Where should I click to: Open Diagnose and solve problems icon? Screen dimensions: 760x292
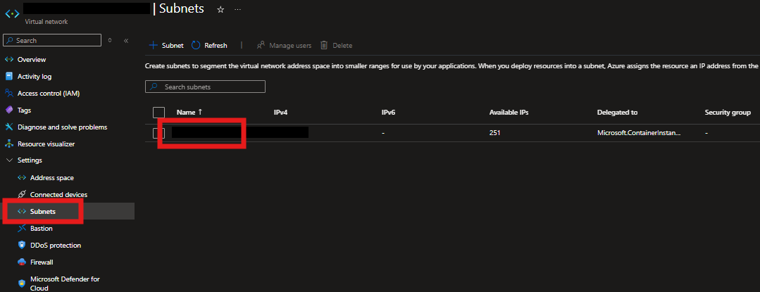click(9, 127)
